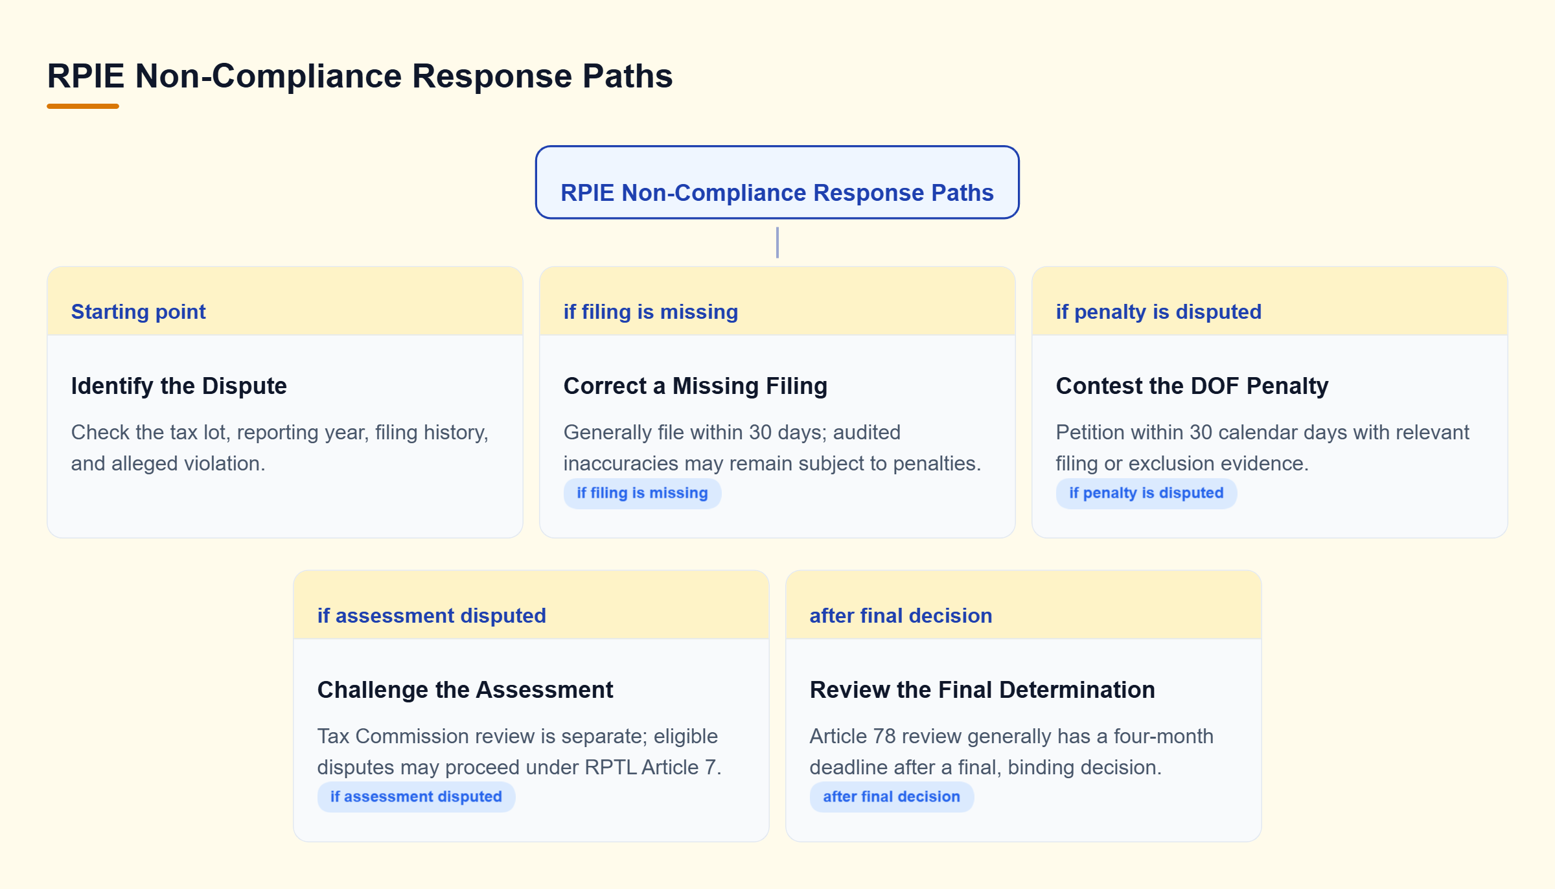Select 'Challenge the Assessment' title
Viewport: 1555px width, 889px height.
click(465, 689)
